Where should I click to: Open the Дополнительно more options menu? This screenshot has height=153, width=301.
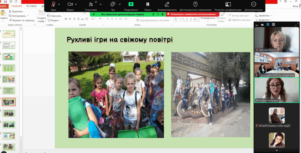point(253,4)
